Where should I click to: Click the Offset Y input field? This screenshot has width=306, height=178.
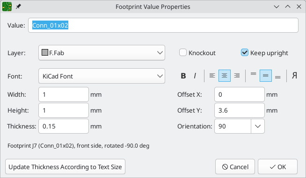[240, 110]
